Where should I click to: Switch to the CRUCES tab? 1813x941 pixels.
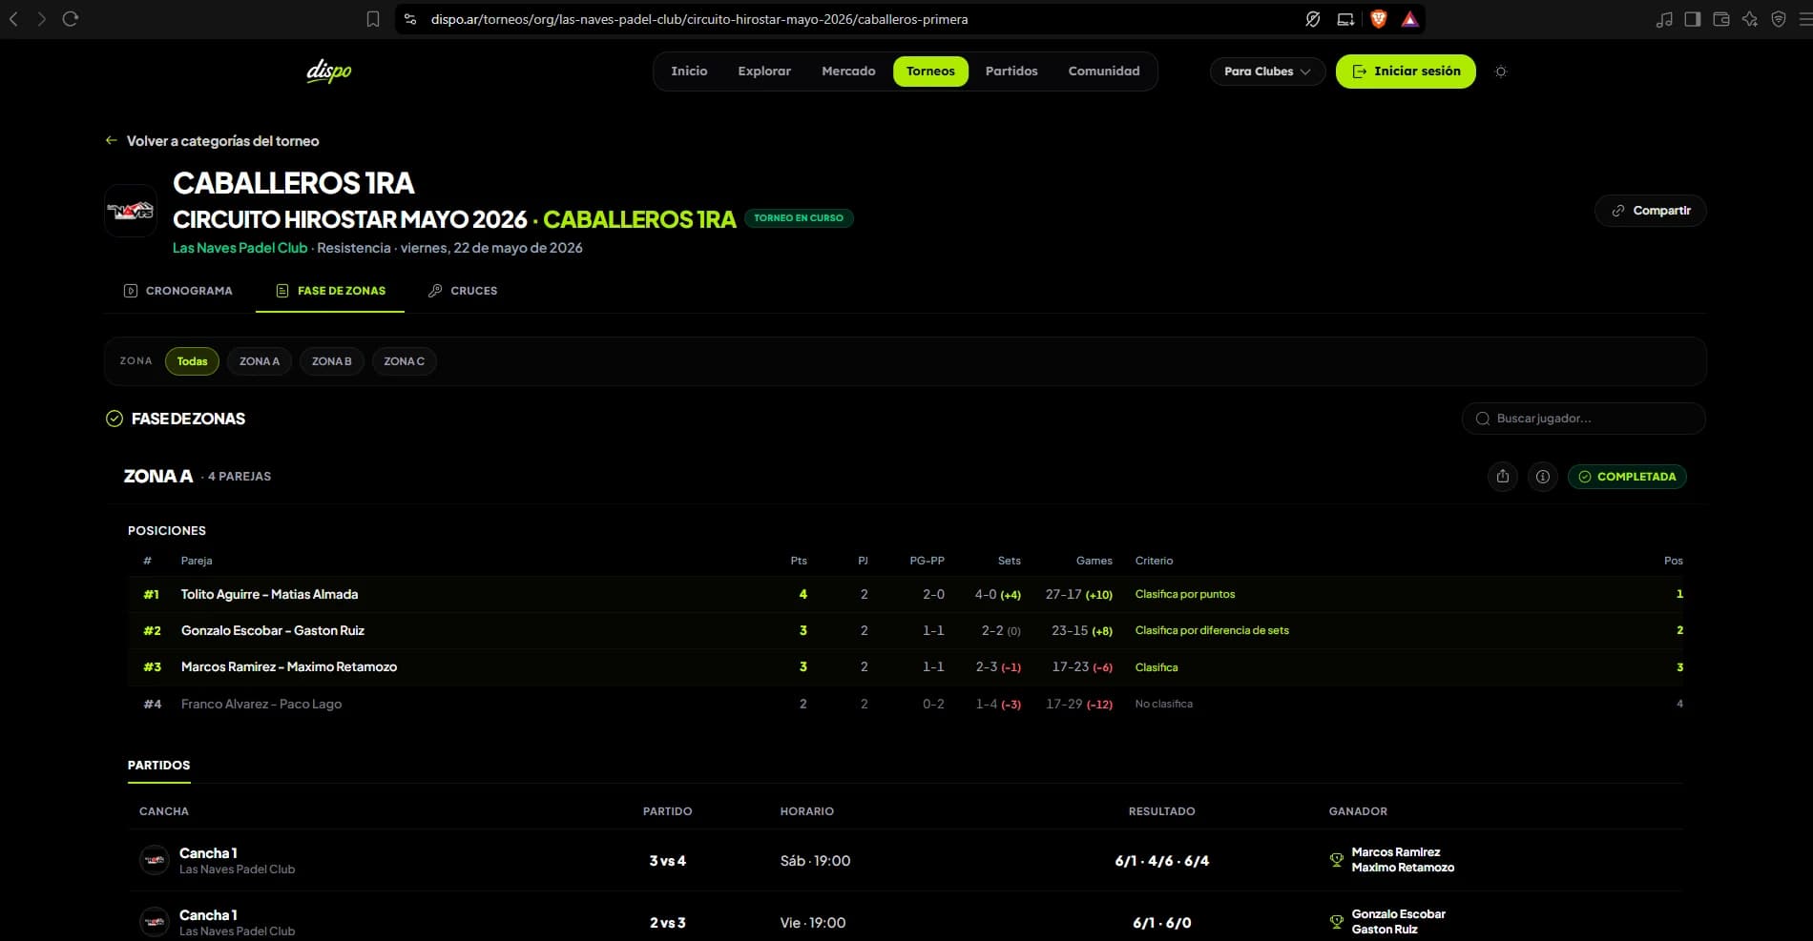[x=463, y=291]
